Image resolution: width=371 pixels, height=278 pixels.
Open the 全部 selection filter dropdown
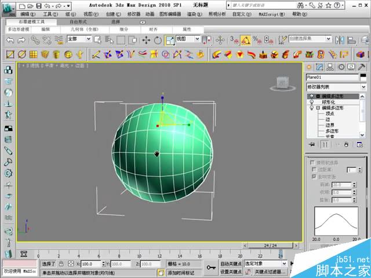pyautogui.click(x=79, y=39)
